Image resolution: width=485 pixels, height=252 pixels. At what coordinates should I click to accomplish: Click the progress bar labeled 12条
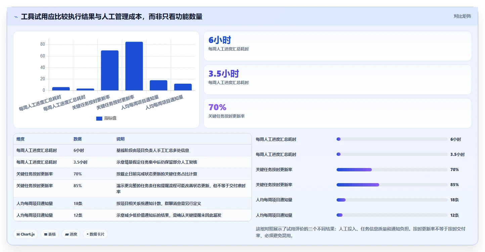[392, 215]
